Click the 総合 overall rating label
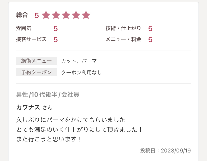The image size is (207, 161). pyautogui.click(x=22, y=15)
